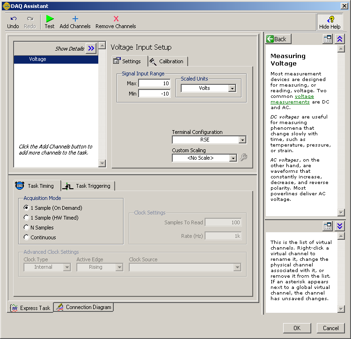Click the Cancel button
The height and width of the screenshot is (339, 351).
(330, 328)
